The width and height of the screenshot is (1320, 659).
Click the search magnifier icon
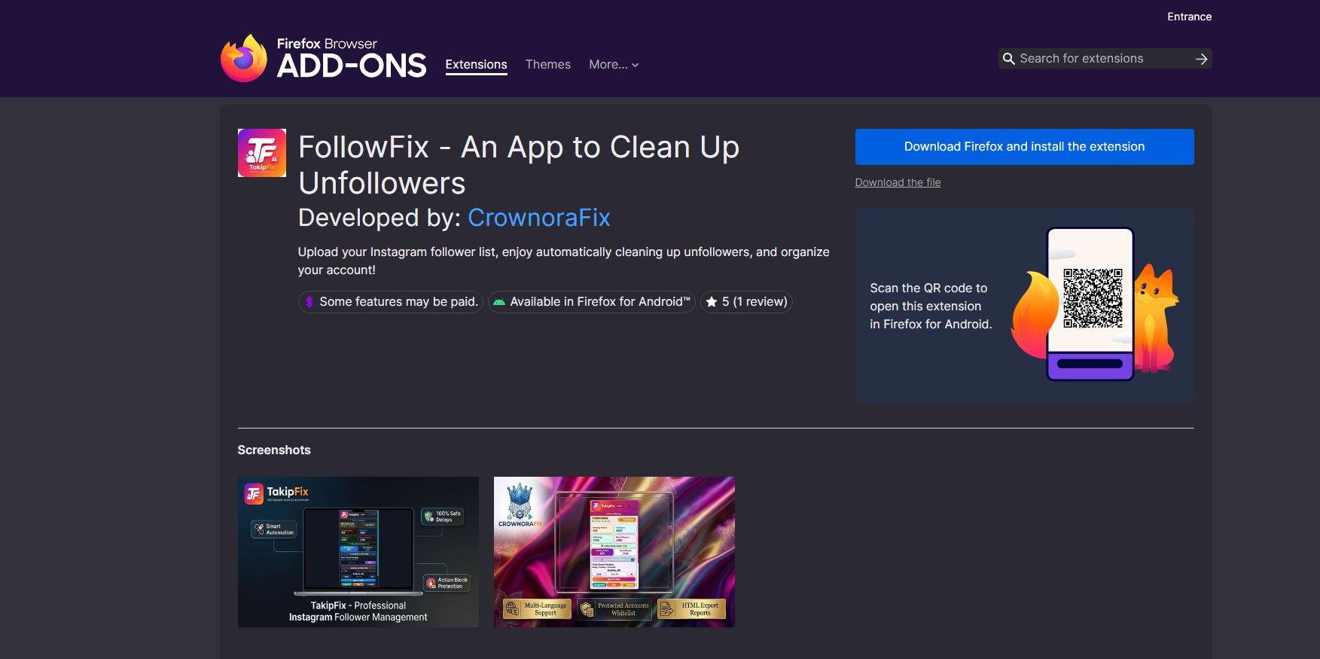(1009, 59)
